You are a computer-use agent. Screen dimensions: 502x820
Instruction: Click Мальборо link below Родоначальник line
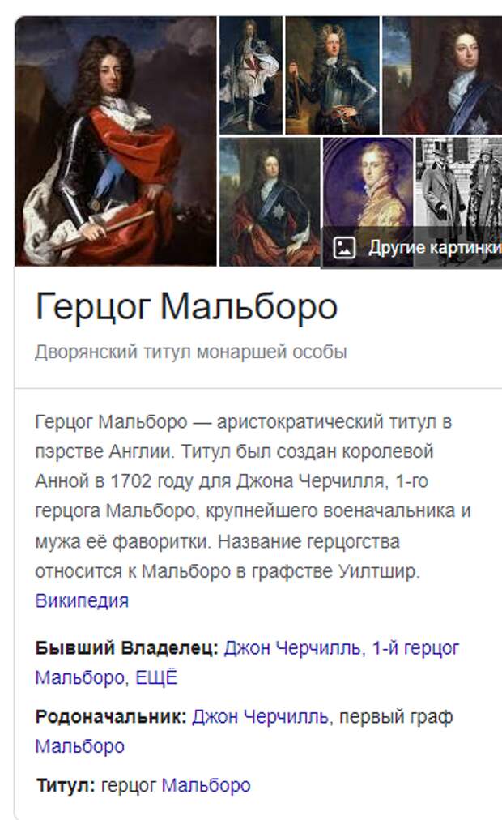click(x=80, y=746)
